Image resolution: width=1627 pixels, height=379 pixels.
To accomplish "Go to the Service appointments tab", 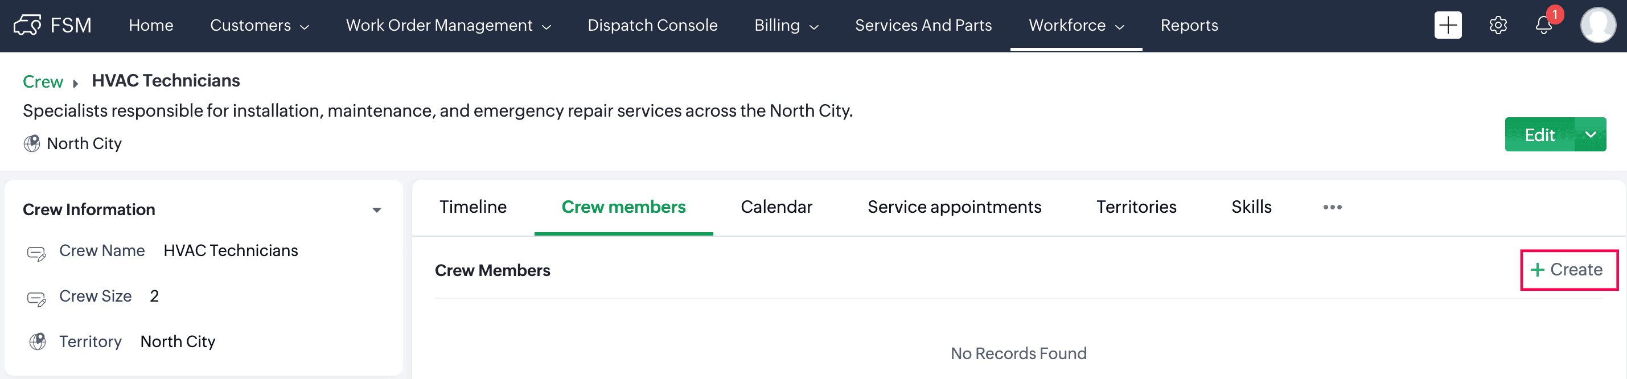I will [x=954, y=207].
